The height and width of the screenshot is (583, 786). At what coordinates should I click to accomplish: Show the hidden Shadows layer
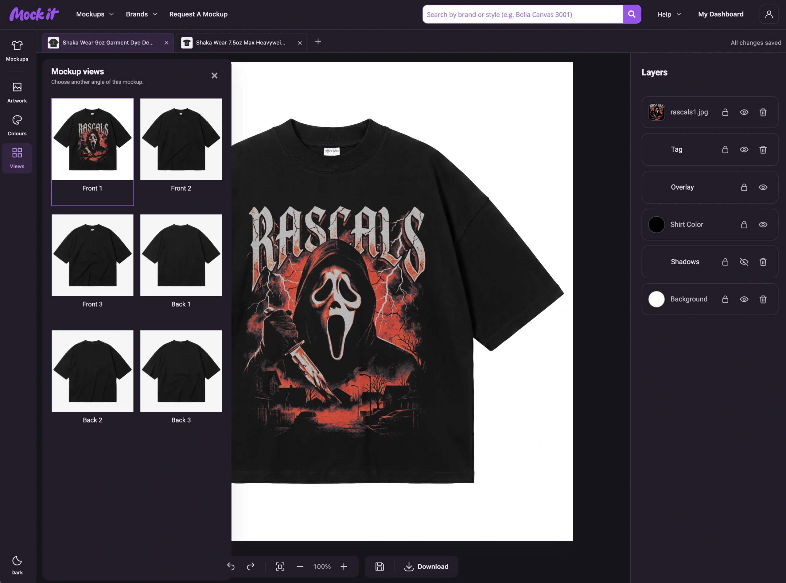(744, 262)
